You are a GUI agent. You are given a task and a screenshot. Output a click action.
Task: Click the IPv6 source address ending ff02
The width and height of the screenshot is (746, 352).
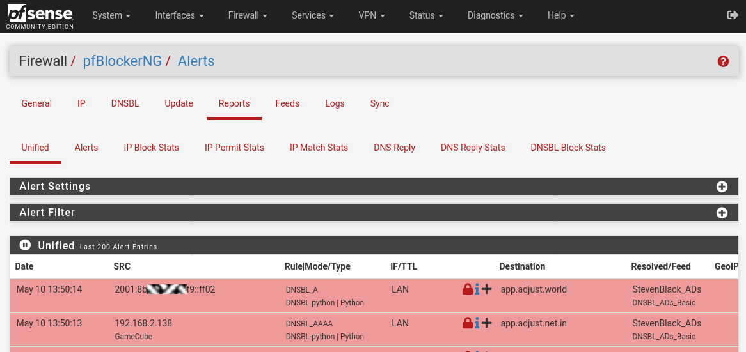tap(164, 289)
